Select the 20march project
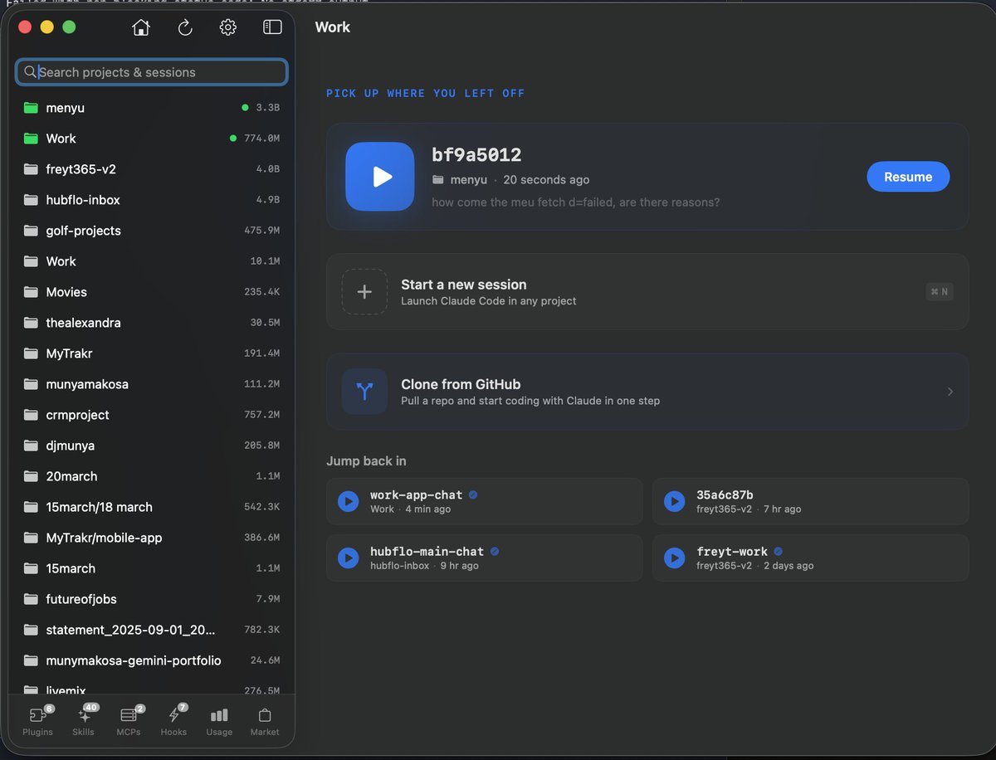 152,476
